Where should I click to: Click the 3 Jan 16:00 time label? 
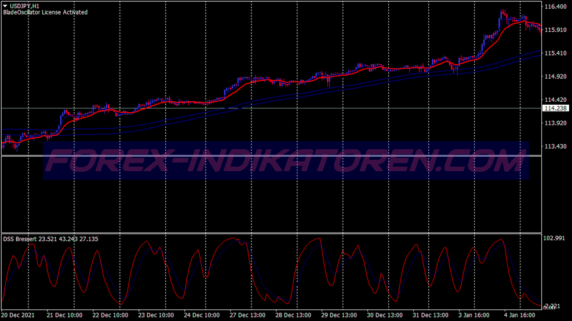(474, 315)
